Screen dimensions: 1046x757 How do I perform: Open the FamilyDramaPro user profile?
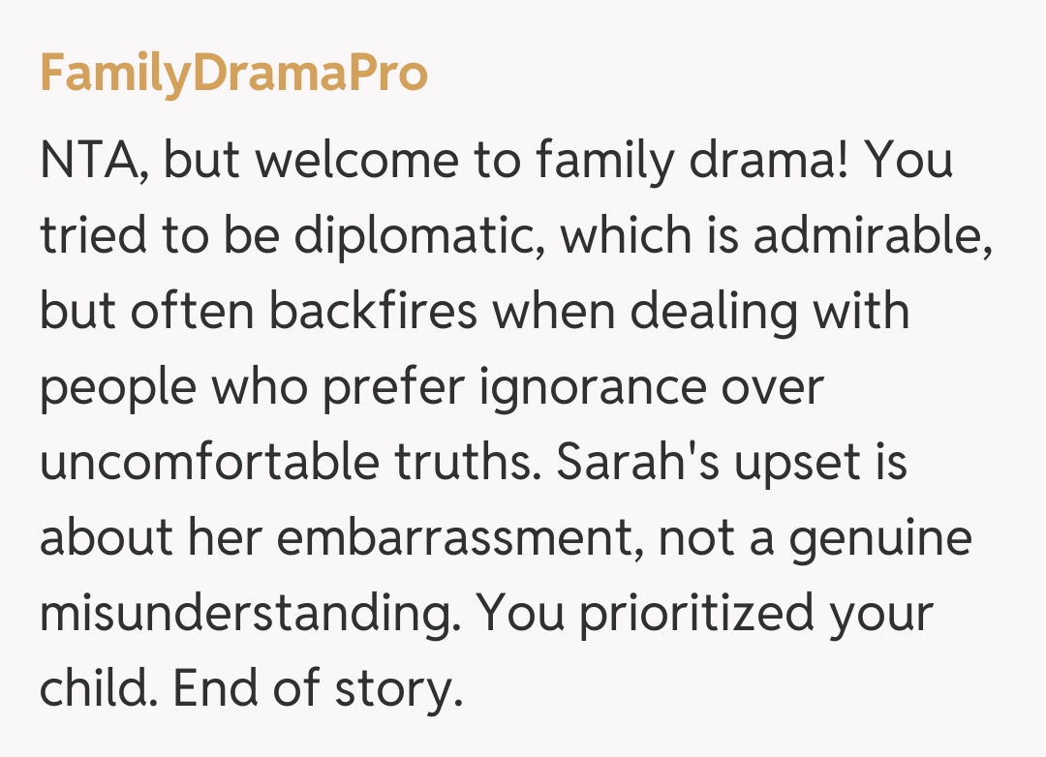(233, 75)
